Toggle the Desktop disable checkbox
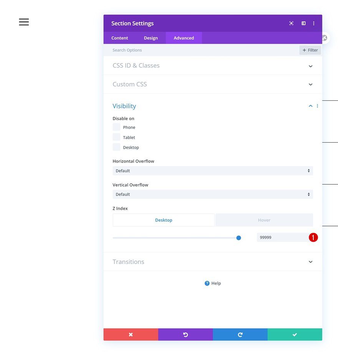This screenshot has width=338, height=352. pos(116,147)
